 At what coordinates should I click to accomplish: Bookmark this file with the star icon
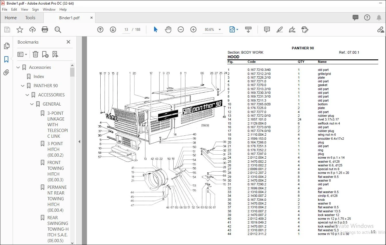(20, 30)
